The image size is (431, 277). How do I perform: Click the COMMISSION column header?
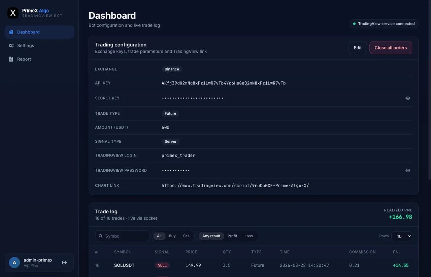point(362,252)
